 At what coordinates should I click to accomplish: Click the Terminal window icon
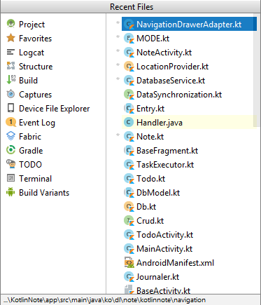(x=10, y=178)
